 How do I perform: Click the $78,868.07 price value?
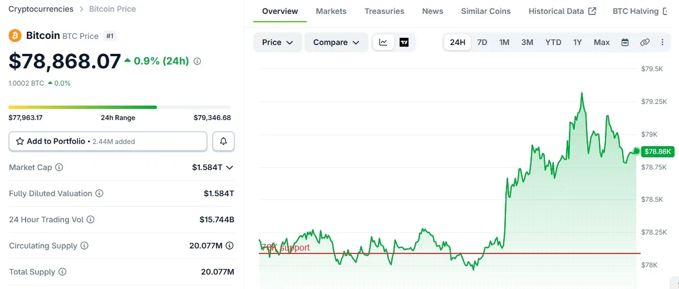click(x=65, y=61)
